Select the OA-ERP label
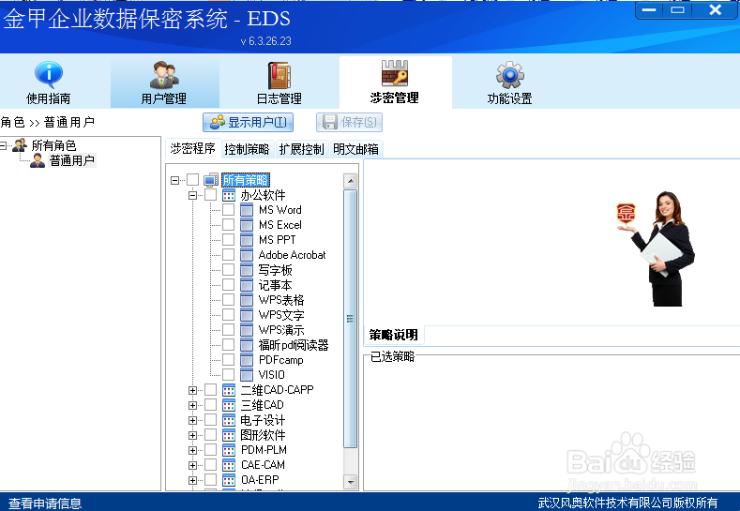740x511 pixels. click(x=260, y=480)
